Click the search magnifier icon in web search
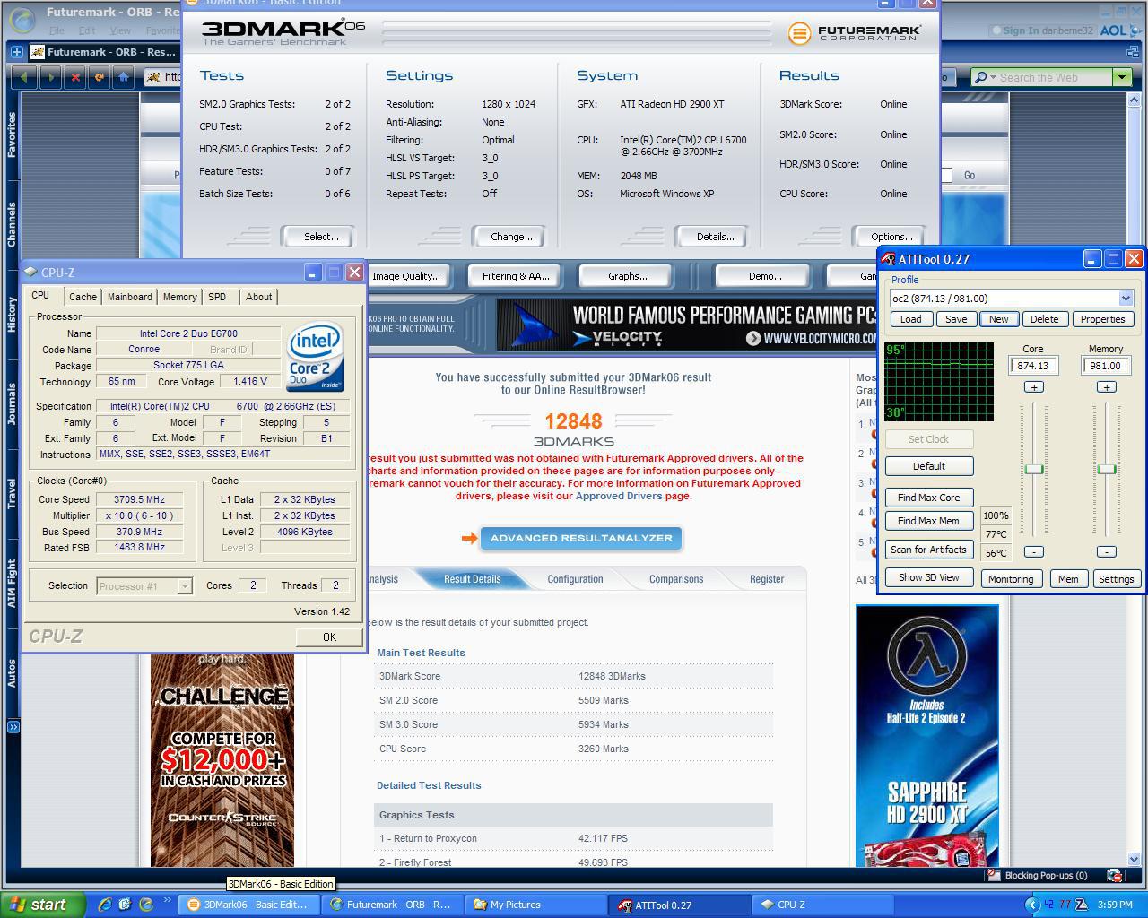Screen dimensions: 1148x918 click(980, 77)
